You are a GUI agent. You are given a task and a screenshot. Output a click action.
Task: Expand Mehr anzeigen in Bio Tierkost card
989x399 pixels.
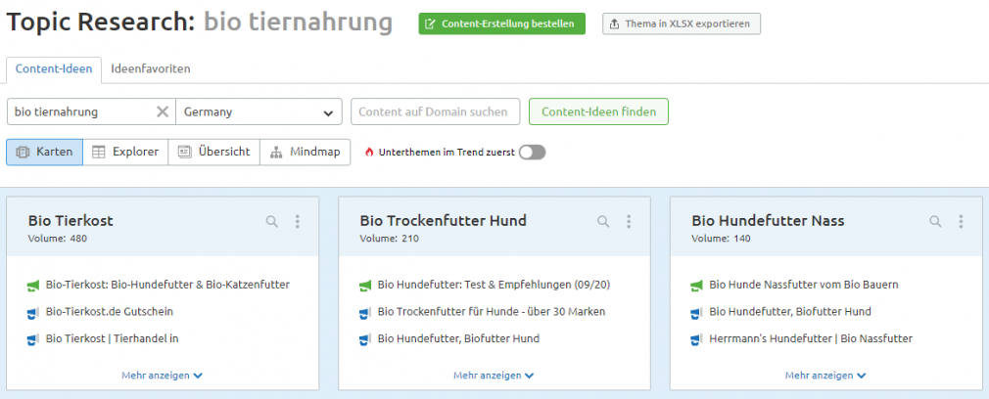(x=163, y=376)
